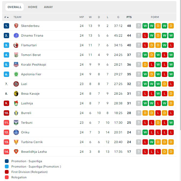Click the Flamurtari team crest
This screenshot has width=181, height=181.
16,45
